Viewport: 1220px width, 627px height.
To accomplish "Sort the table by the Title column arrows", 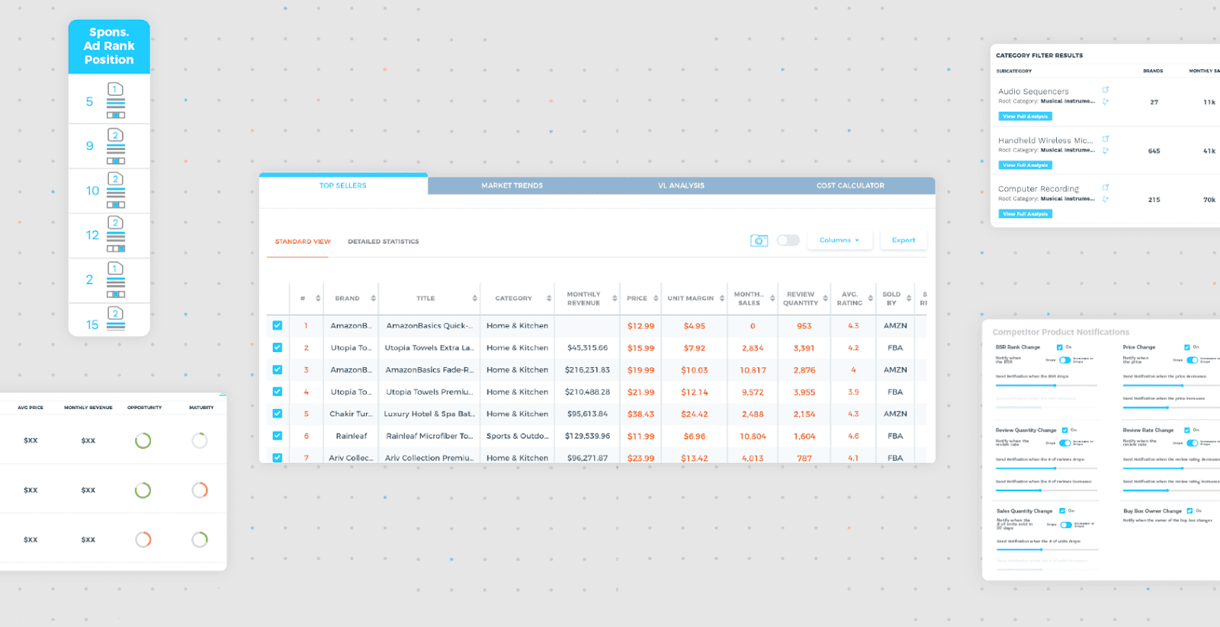I will tap(474, 299).
